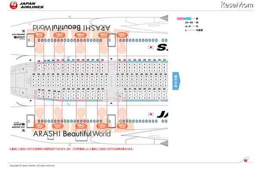Click the pink window color in the legend
Image resolution: width=262 pixels, height=171 pixels.
180,19
